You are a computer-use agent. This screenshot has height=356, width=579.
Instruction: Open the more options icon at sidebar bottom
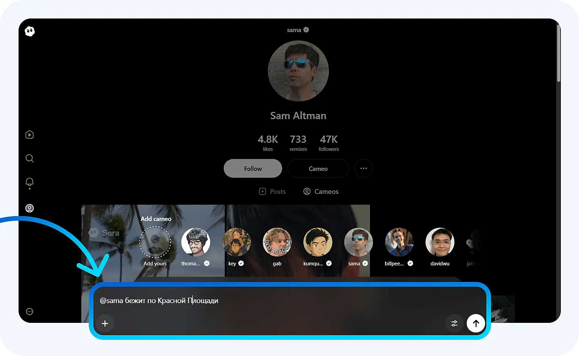click(29, 312)
